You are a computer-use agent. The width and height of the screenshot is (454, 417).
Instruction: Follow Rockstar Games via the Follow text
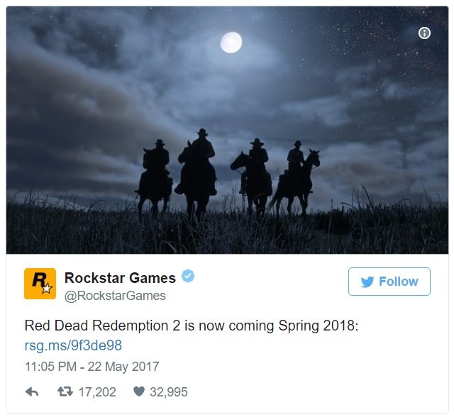pyautogui.click(x=399, y=282)
